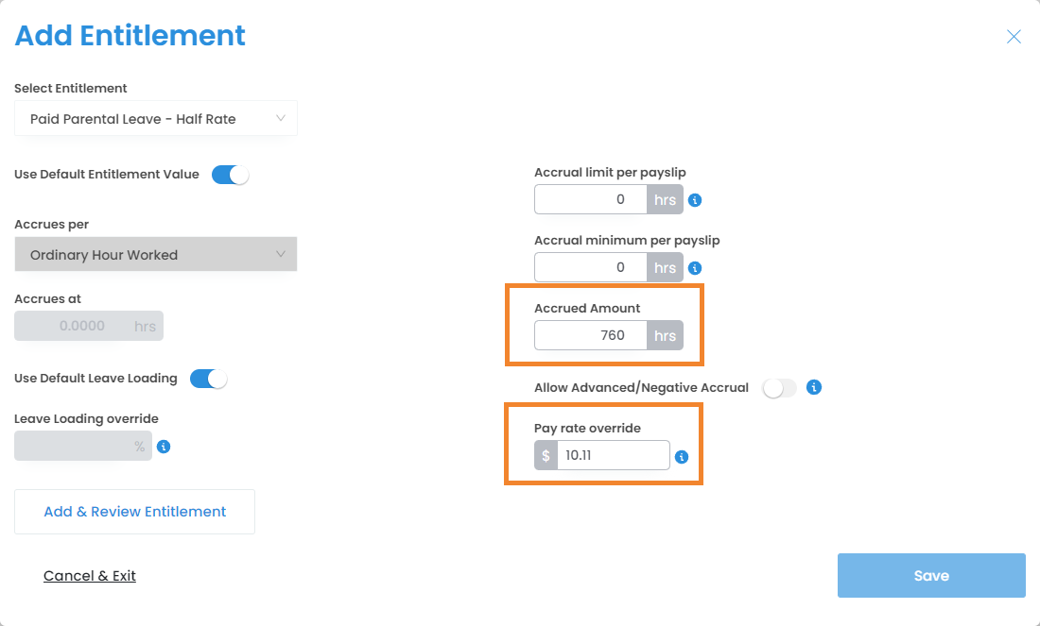Click the Accrual minimum per payslip field
1040x626 pixels.
pos(591,267)
